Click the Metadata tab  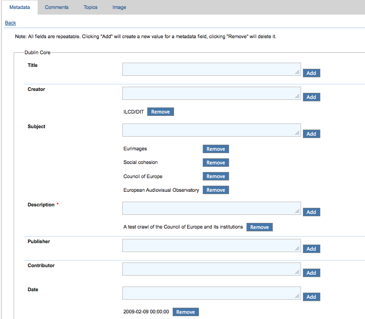[19, 7]
